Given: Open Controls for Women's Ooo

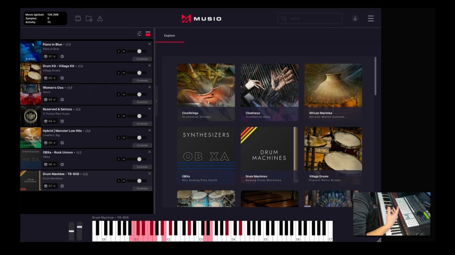Looking at the screenshot, I should pos(142,102).
